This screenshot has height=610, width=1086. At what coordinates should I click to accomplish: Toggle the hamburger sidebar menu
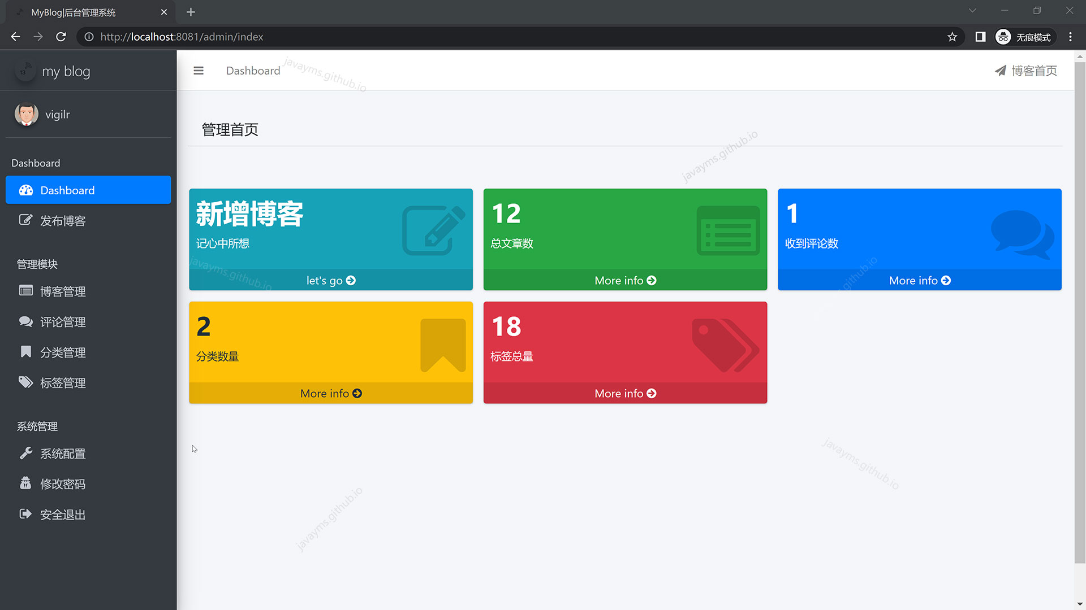[x=199, y=71]
